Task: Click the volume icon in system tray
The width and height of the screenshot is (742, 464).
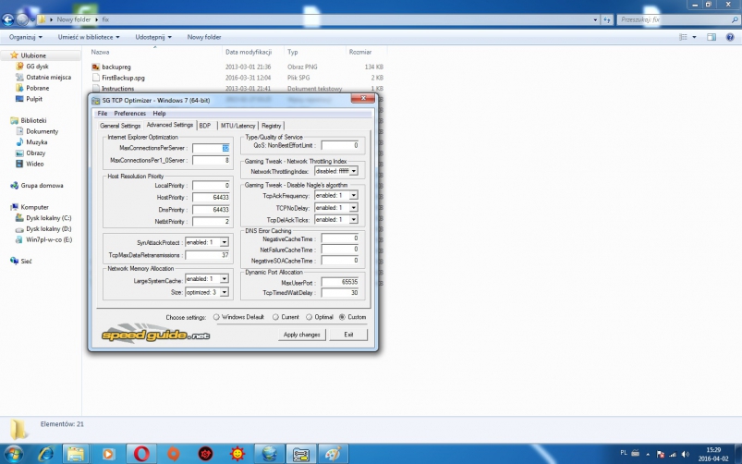Action: click(x=684, y=454)
